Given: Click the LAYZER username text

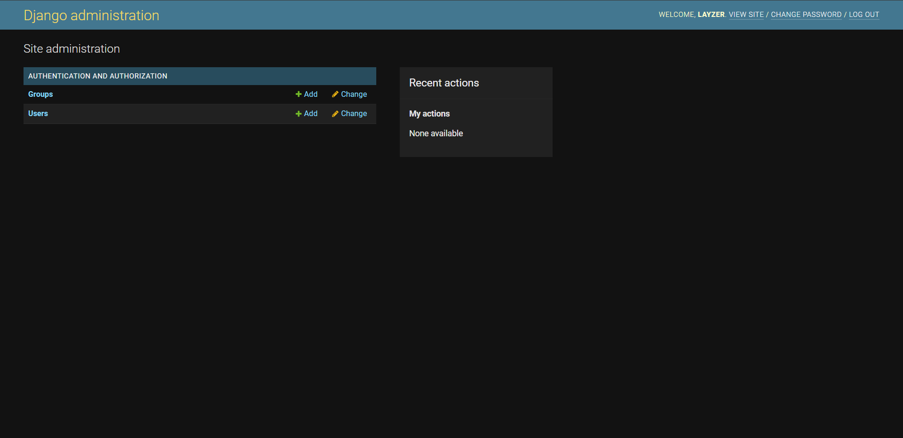Looking at the screenshot, I should point(711,15).
